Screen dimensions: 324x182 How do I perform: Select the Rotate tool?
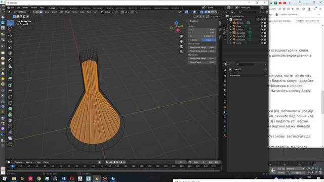coord(10,41)
